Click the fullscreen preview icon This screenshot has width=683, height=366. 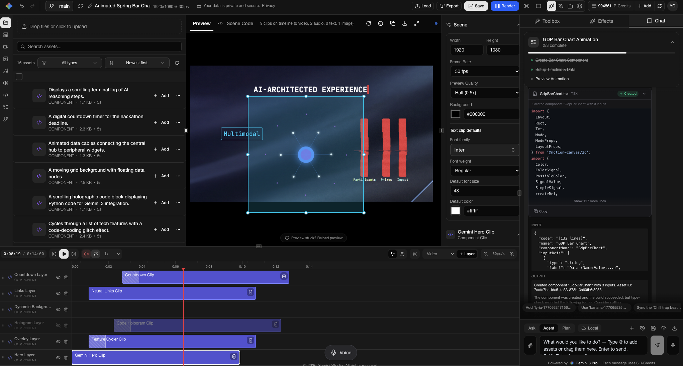click(417, 23)
